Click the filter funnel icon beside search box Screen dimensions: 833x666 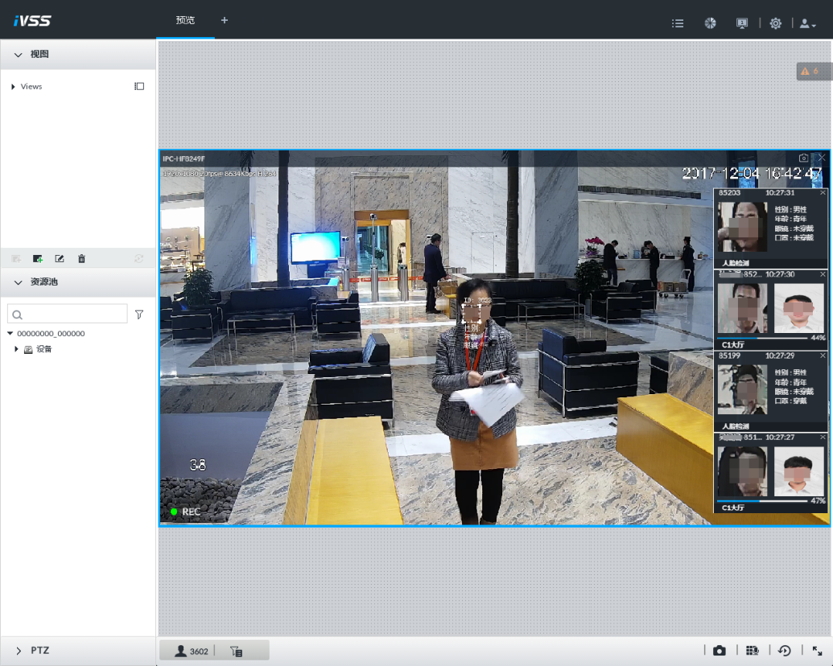click(139, 314)
